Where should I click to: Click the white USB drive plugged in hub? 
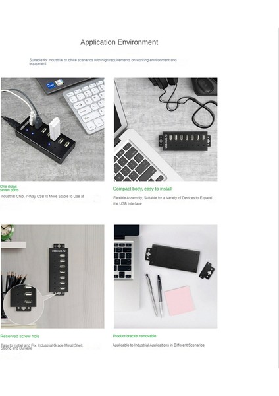pyautogui.click(x=55, y=128)
